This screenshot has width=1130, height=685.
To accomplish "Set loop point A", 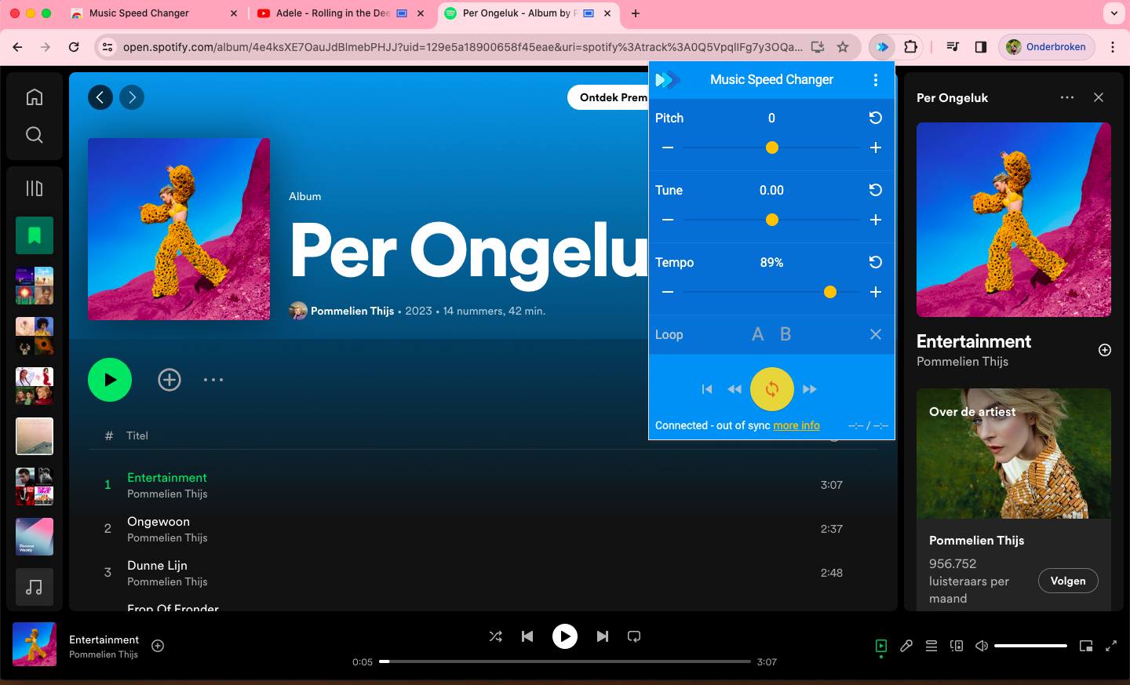I will (757, 334).
